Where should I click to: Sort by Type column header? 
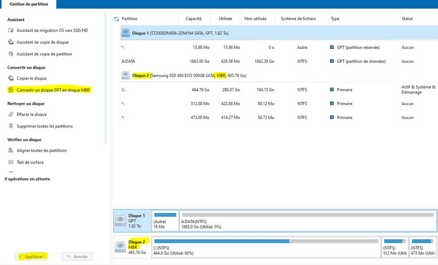coord(335,19)
